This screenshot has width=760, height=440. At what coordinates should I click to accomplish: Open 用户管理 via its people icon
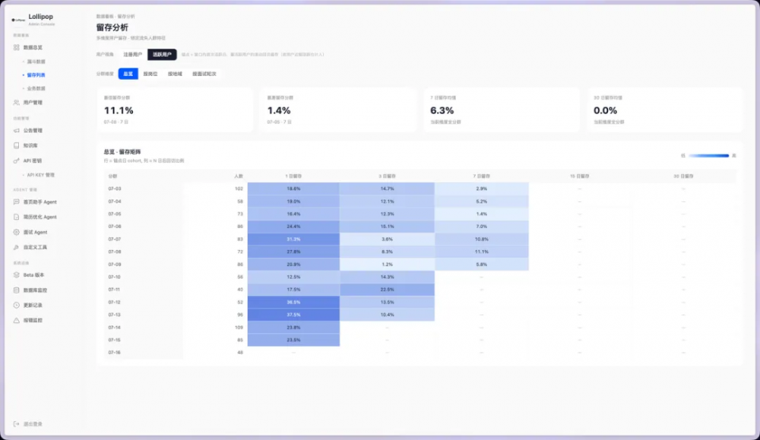pyautogui.click(x=17, y=103)
